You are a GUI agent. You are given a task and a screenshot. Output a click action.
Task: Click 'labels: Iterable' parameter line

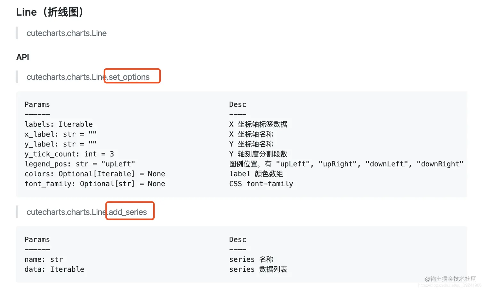[59, 124]
